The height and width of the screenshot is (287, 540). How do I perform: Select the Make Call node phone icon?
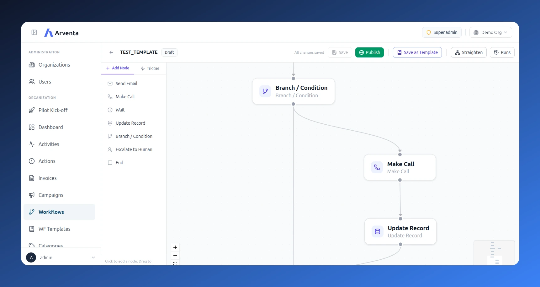[x=377, y=167]
